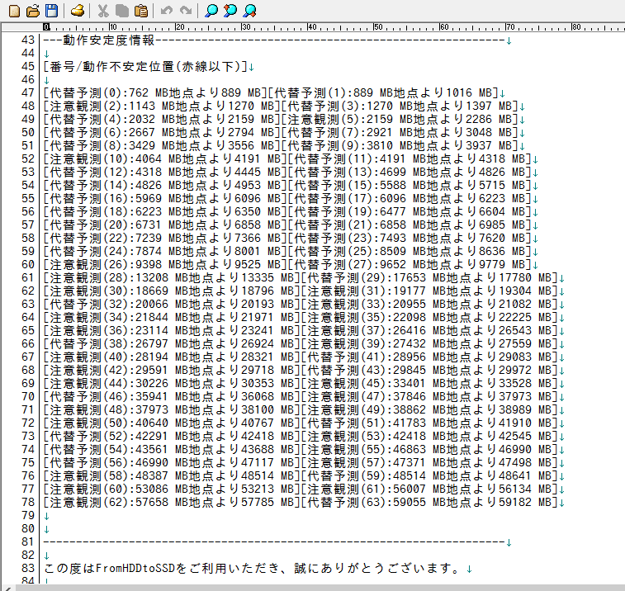Viewport: 625px width, 591px height.
Task: Click entry 代替予測(6):2667 MB地点より2794 MB
Action: pos(162,132)
